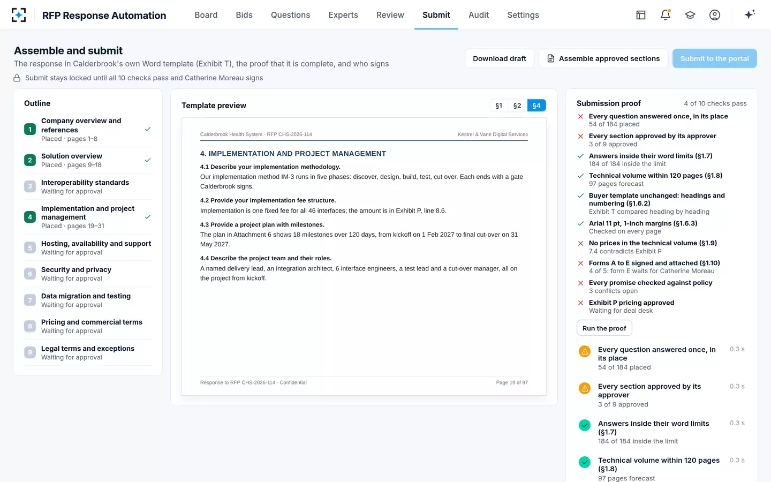Open the notifications bell
The width and height of the screenshot is (771, 482).
click(666, 15)
